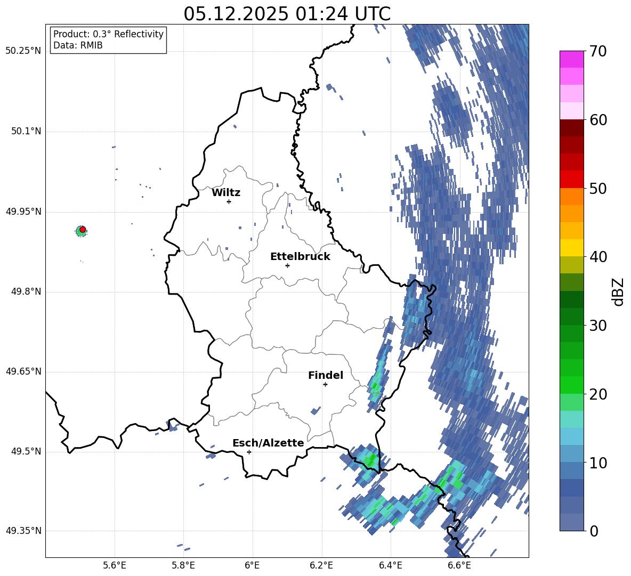Click the 6.2°E longitude label
This screenshot has height=576, width=631.
coord(321,565)
